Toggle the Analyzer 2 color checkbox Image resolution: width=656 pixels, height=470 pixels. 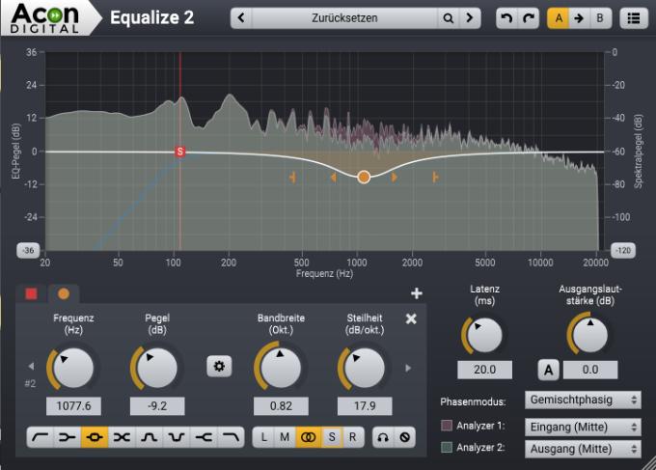click(447, 448)
